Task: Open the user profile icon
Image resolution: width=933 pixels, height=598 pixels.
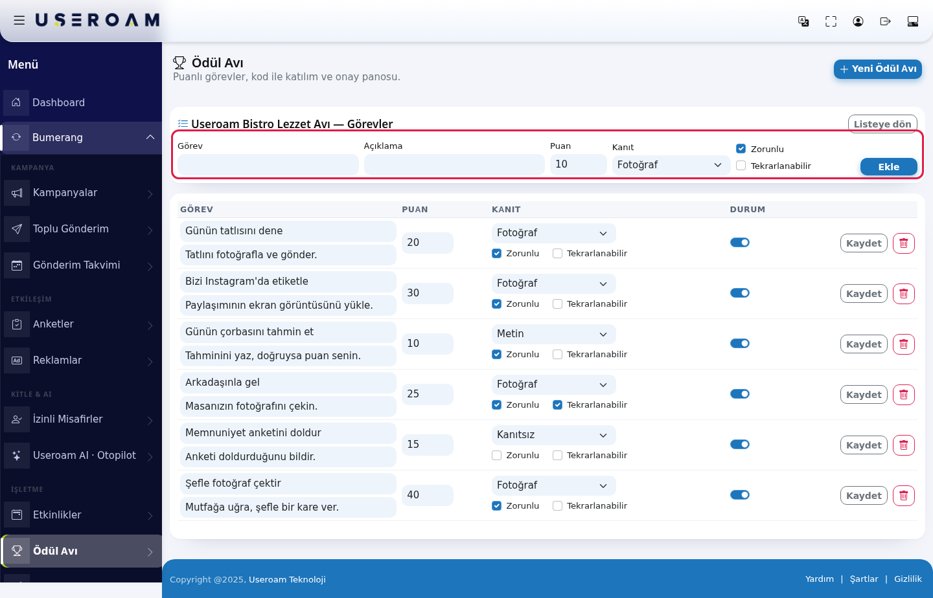Action: 858,21
